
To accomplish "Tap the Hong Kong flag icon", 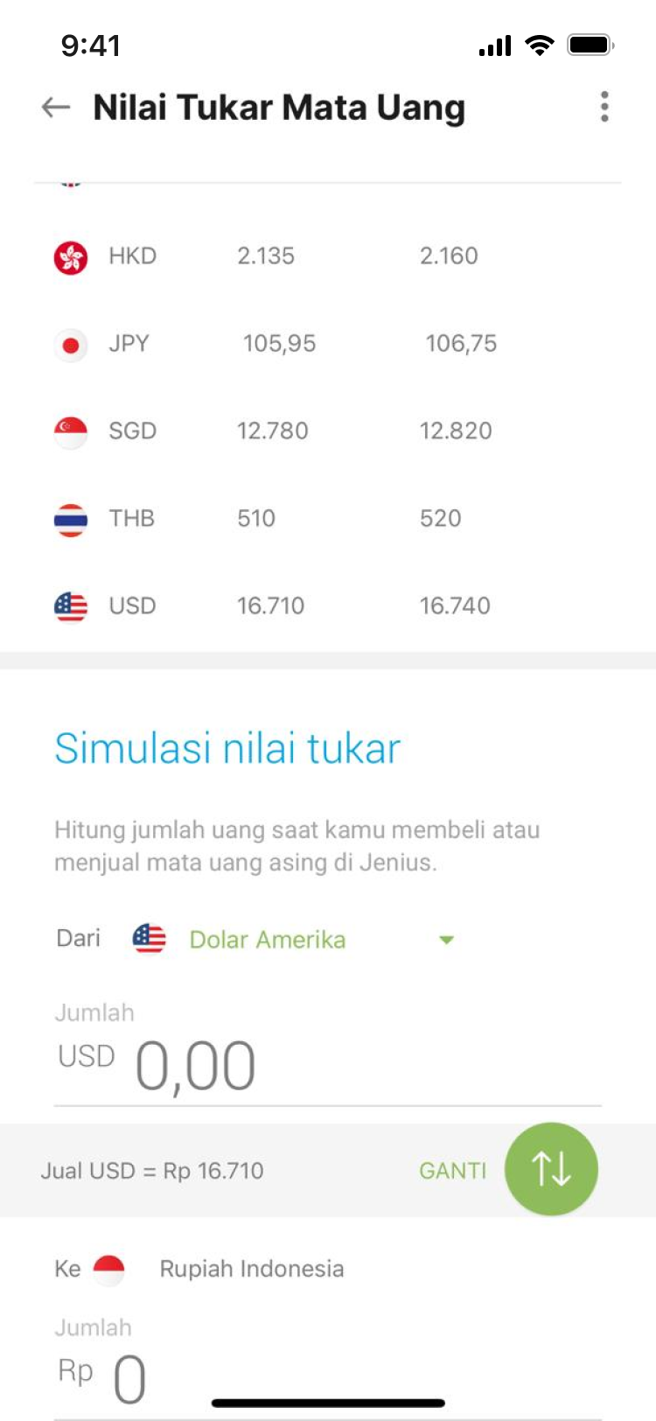I will coord(71,257).
